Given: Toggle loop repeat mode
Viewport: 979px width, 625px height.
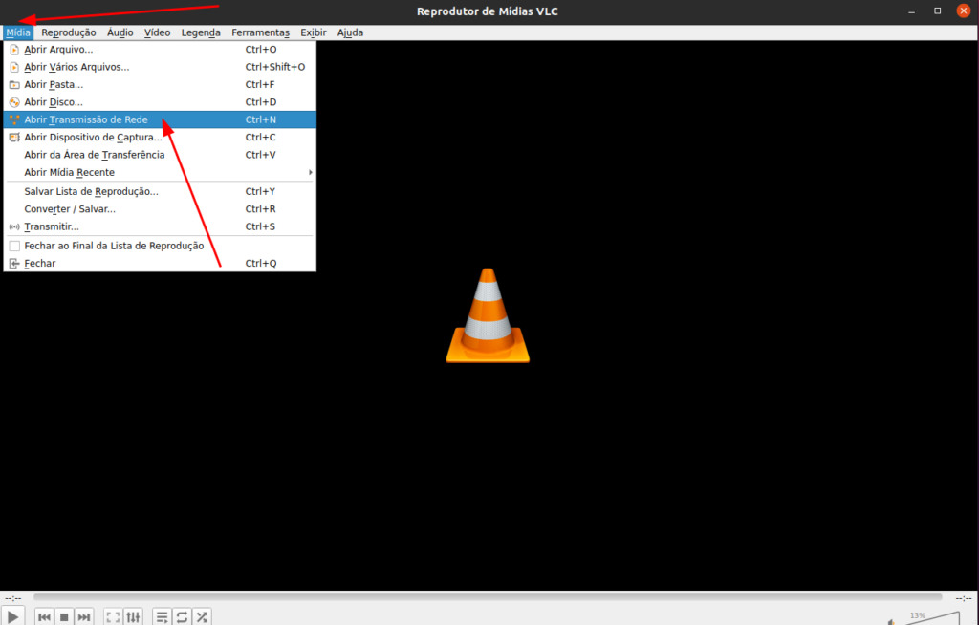Looking at the screenshot, I should point(182,617).
